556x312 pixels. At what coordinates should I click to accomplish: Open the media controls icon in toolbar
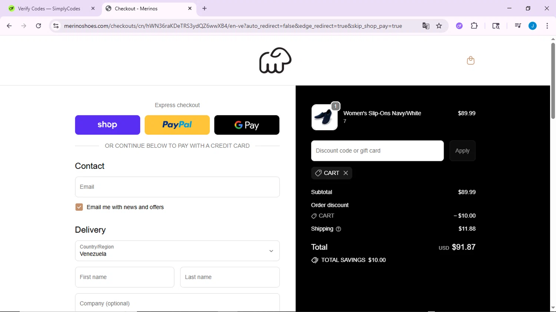518,26
